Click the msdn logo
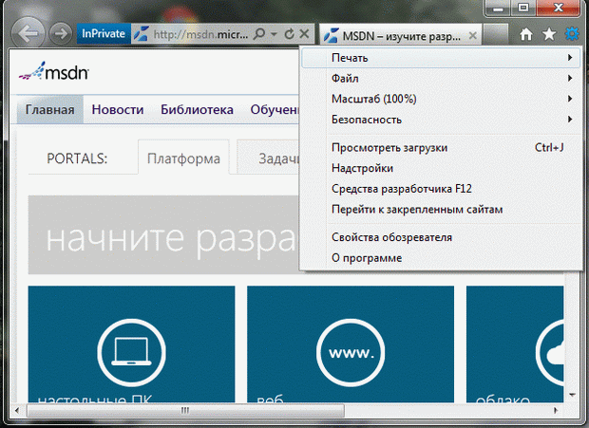 tap(54, 71)
